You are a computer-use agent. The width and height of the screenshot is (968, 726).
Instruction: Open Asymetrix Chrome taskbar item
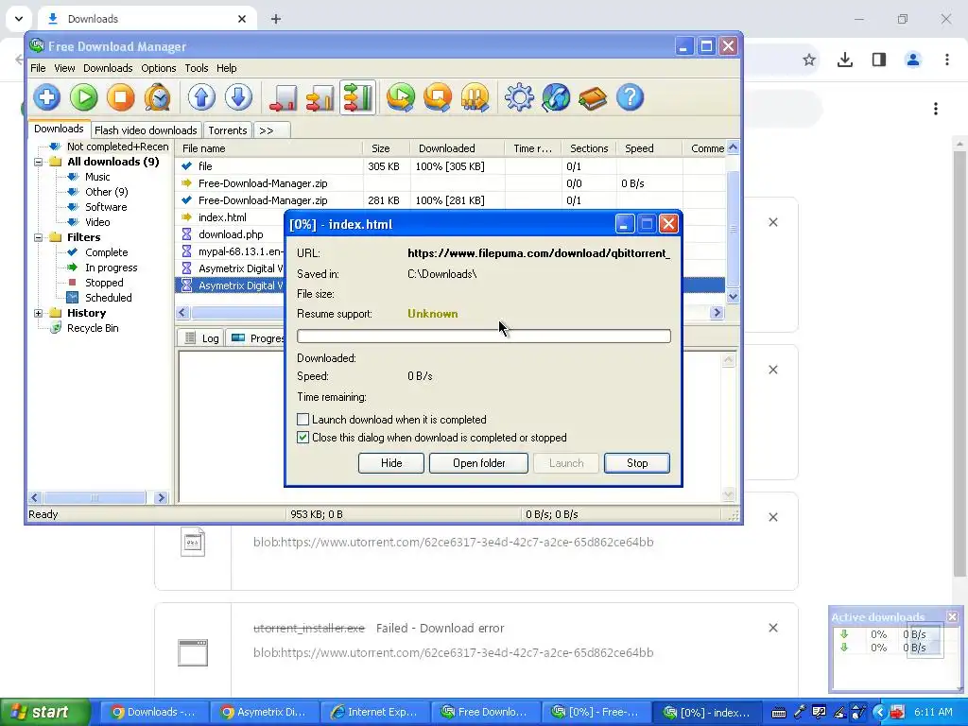coord(266,712)
